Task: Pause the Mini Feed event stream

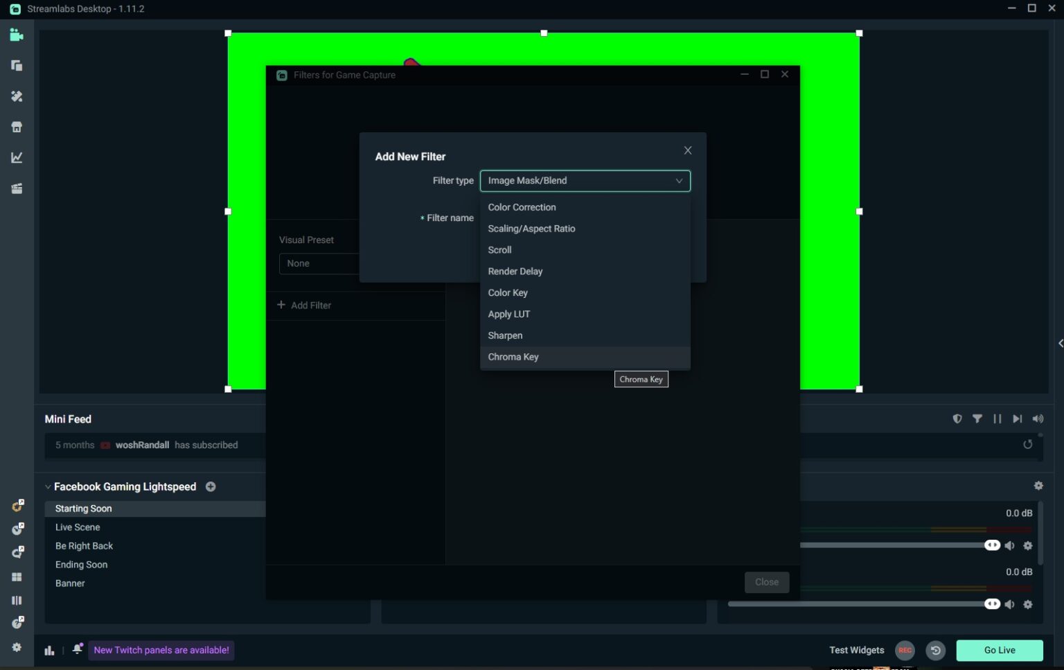Action: coord(997,418)
